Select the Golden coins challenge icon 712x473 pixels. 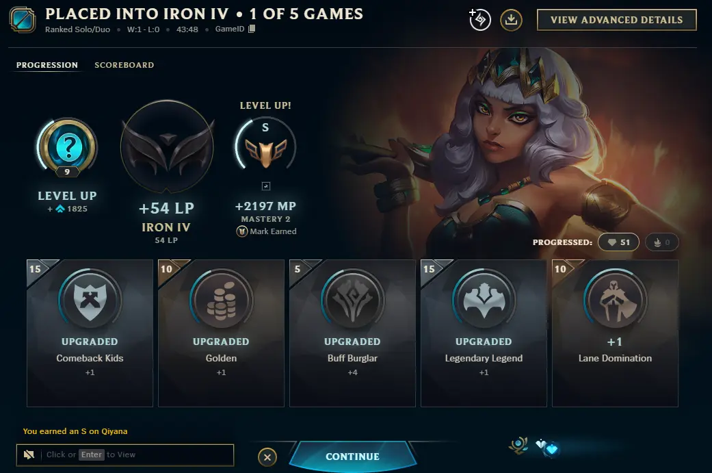coord(221,301)
